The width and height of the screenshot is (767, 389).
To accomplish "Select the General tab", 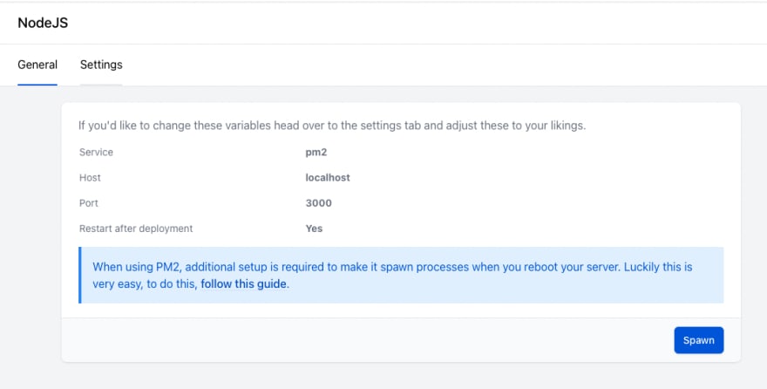I will [x=37, y=65].
